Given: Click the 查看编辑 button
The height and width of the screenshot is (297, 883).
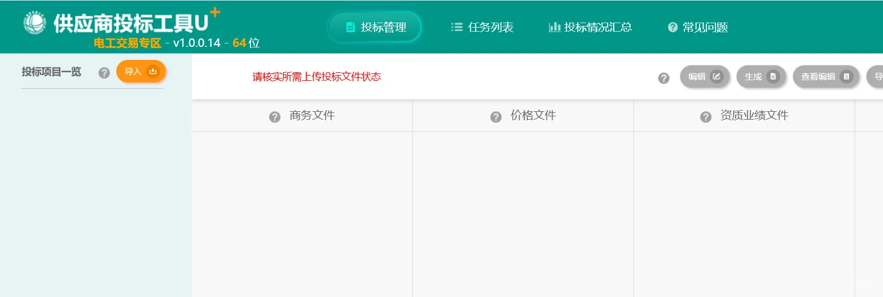Looking at the screenshot, I should [826, 77].
